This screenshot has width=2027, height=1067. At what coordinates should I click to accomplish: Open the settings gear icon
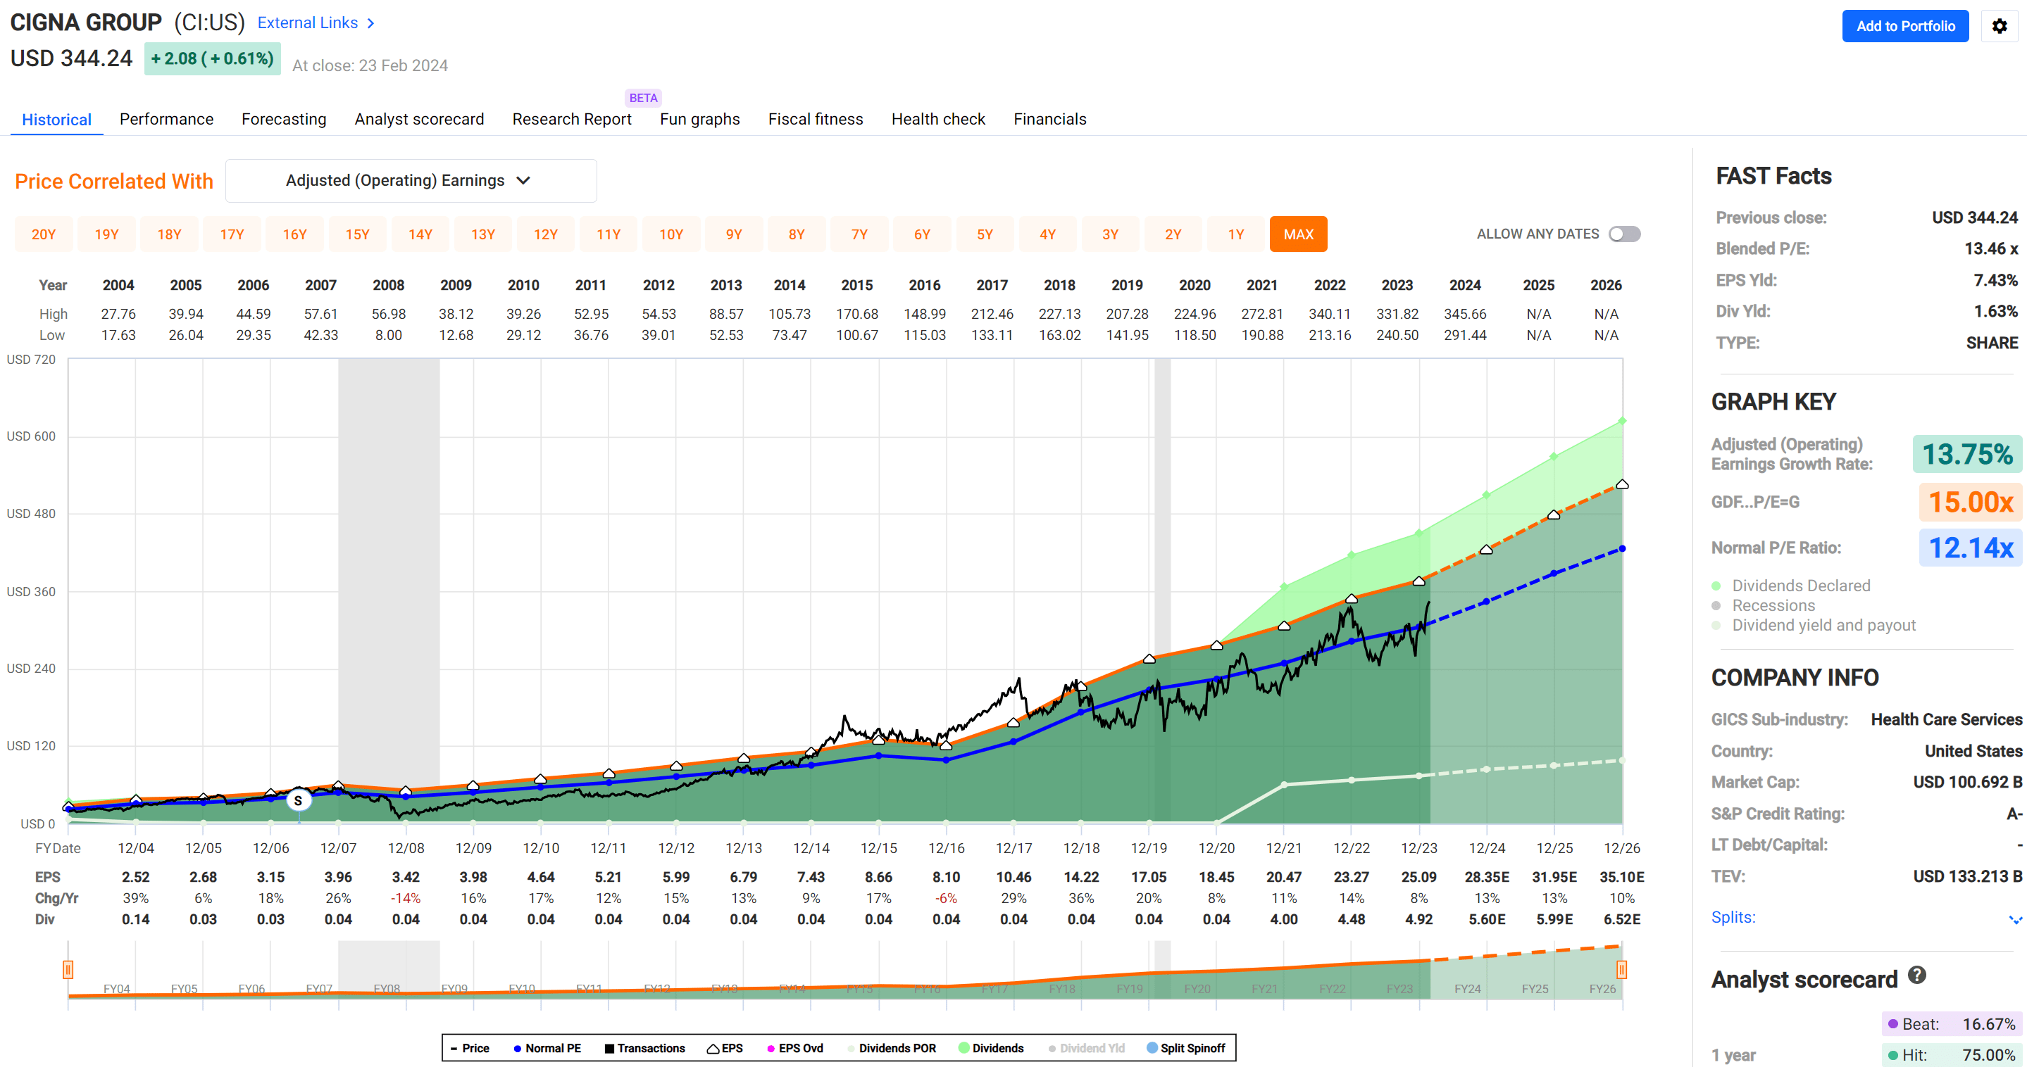click(1999, 26)
